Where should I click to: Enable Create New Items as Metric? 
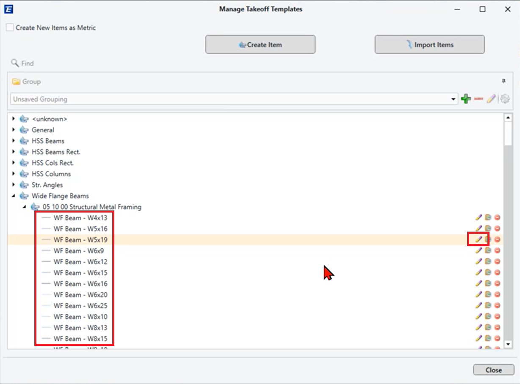point(9,27)
